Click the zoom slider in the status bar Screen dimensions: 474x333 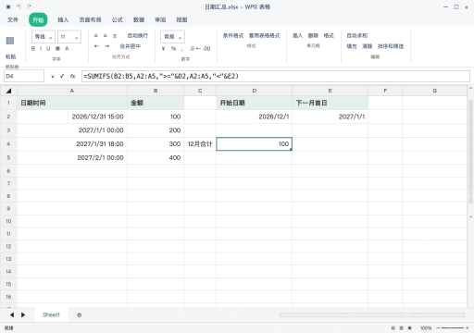452,328
